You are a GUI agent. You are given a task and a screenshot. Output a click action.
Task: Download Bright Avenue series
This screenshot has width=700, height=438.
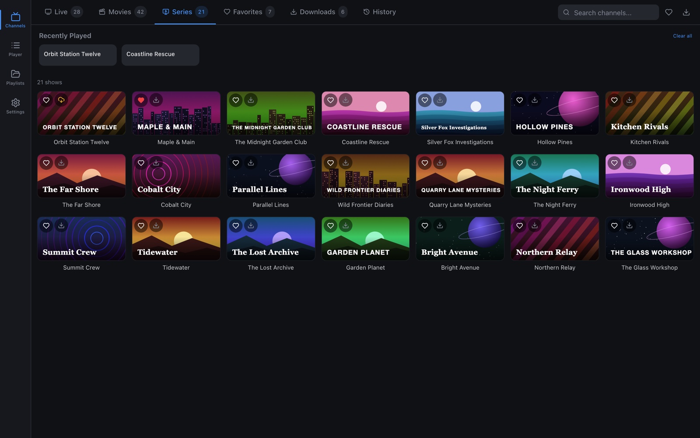pyautogui.click(x=440, y=226)
